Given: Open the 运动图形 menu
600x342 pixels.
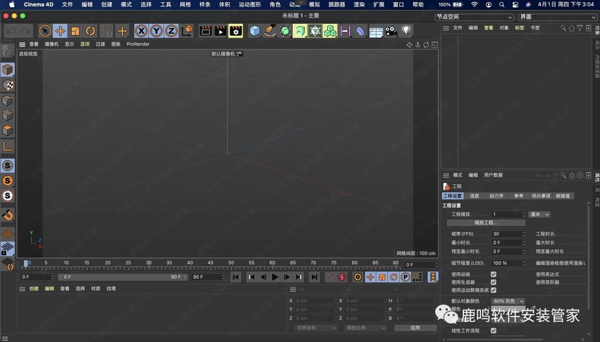Looking at the screenshot, I should click(250, 4).
